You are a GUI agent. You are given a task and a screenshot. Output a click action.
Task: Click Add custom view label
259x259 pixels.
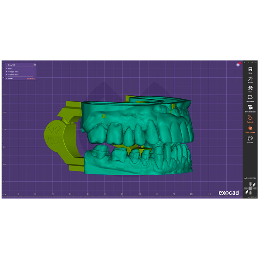point(250,178)
